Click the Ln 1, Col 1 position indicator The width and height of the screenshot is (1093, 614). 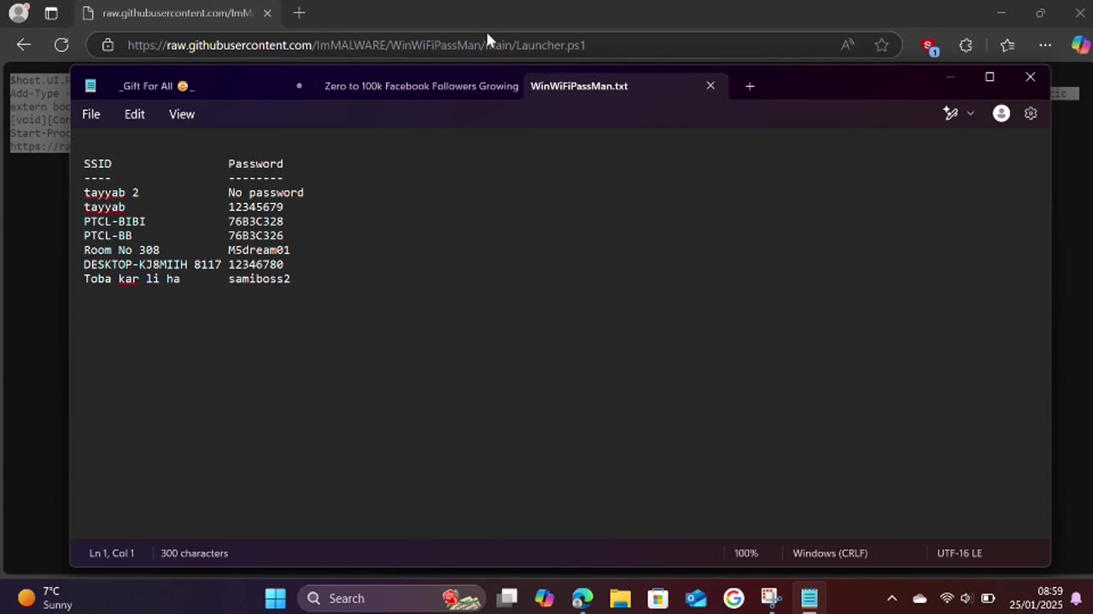tap(112, 553)
